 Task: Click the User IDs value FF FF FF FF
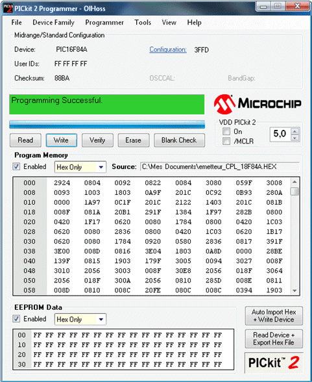(71, 64)
